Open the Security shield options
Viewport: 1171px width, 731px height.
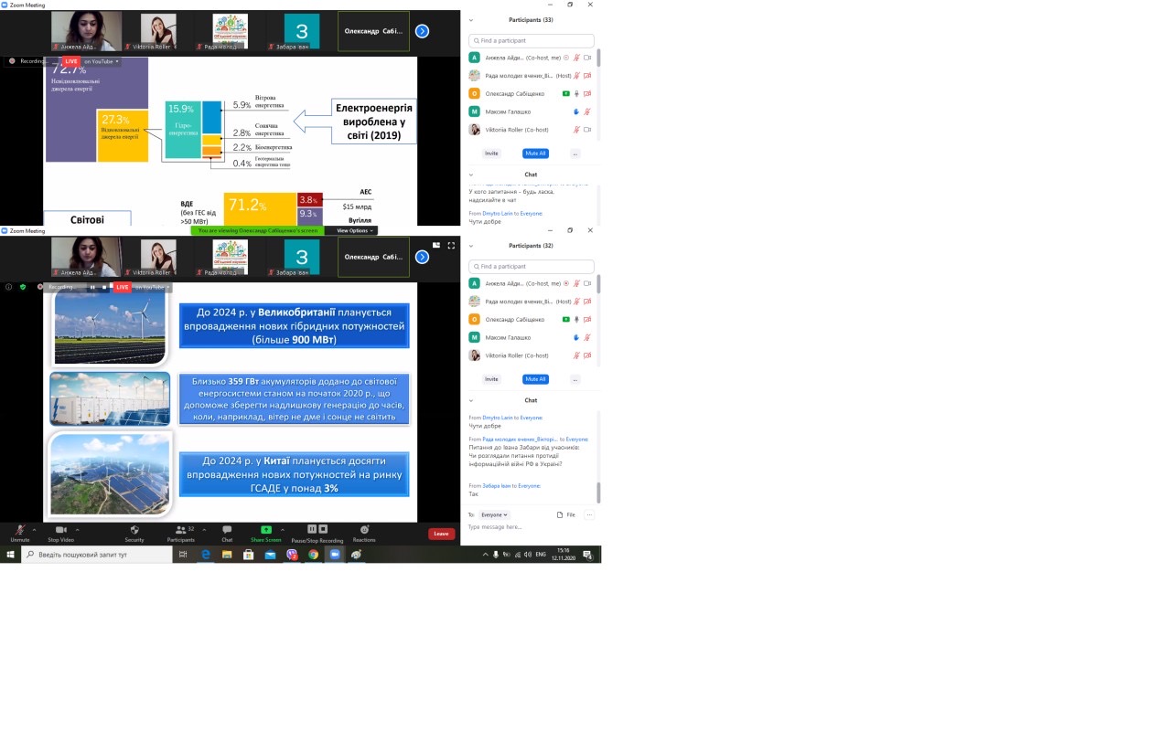click(x=134, y=530)
